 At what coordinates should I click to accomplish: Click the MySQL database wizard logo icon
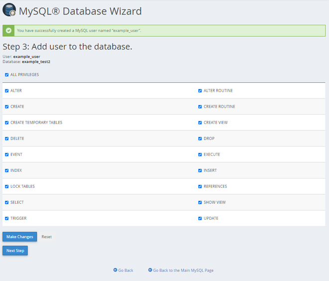tap(9, 10)
